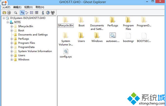This screenshot has height=106, width=166.
Task: Select the config.sys file icon
Action: pyautogui.click(x=66, y=51)
